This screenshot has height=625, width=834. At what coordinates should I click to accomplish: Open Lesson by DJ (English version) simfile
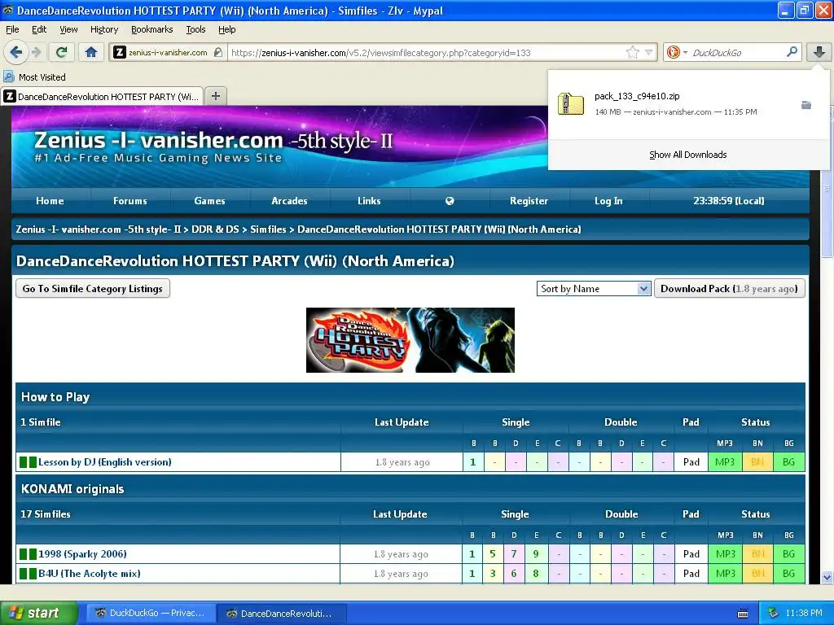tap(105, 462)
